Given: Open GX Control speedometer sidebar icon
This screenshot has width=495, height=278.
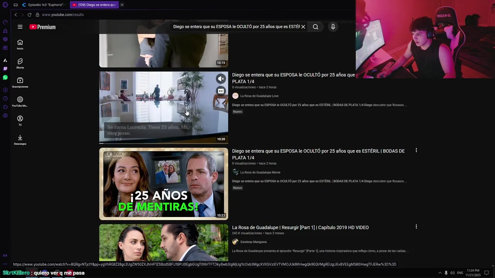Looking at the screenshot, I should (5, 22).
